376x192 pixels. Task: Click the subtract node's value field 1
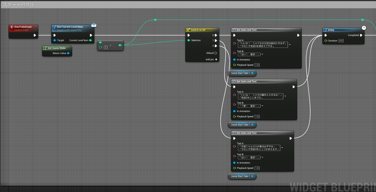tap(105, 47)
